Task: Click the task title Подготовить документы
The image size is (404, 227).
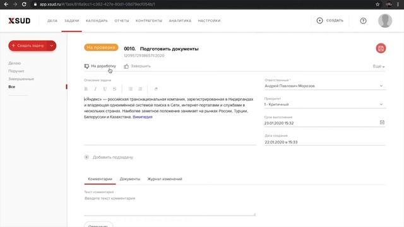Action: point(169,49)
